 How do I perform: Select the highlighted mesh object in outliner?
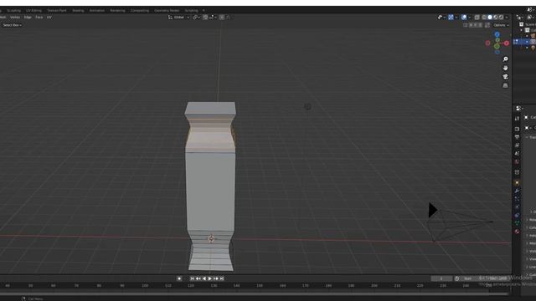tap(525, 41)
